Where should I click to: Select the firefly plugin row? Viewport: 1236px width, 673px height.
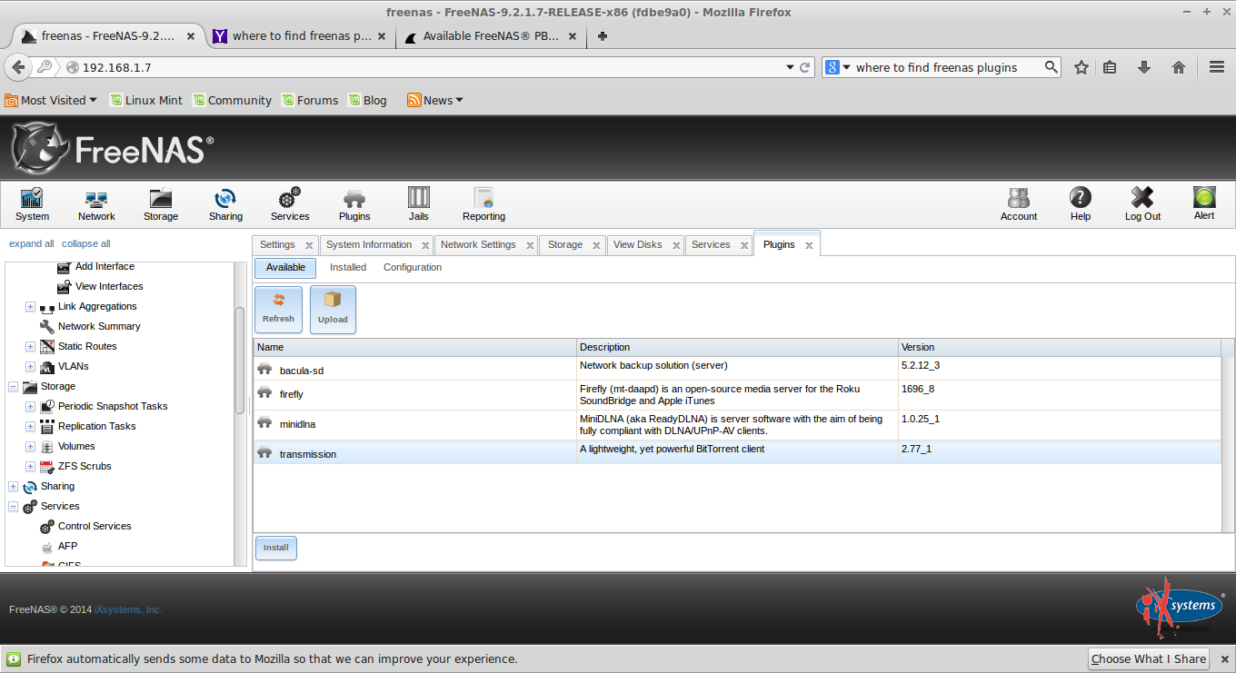(x=737, y=395)
